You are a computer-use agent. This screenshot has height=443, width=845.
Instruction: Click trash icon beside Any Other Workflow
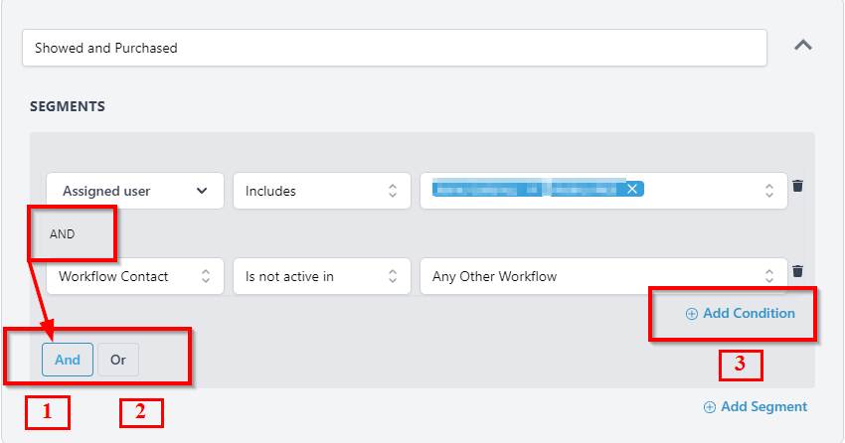coord(797,271)
